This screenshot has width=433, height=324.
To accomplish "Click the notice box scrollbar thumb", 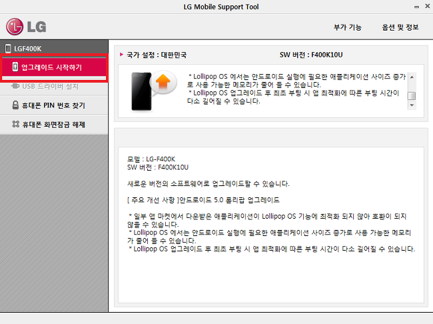I will click(412, 95).
